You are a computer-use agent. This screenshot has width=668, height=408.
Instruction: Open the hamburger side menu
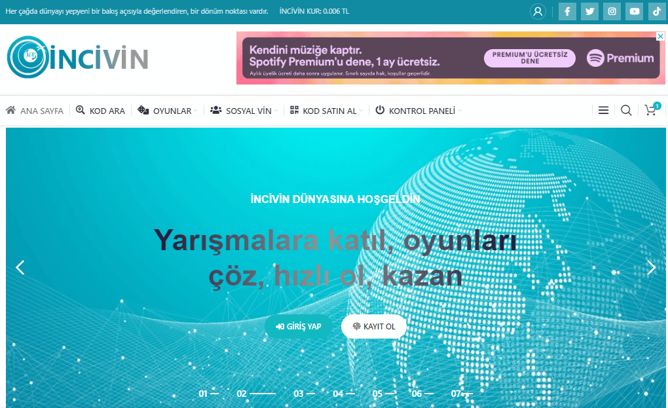603,110
